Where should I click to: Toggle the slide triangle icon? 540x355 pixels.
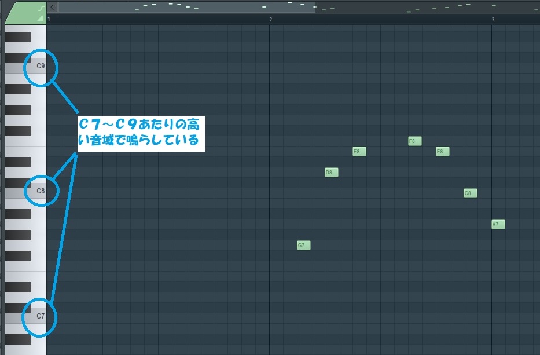pos(41,18)
